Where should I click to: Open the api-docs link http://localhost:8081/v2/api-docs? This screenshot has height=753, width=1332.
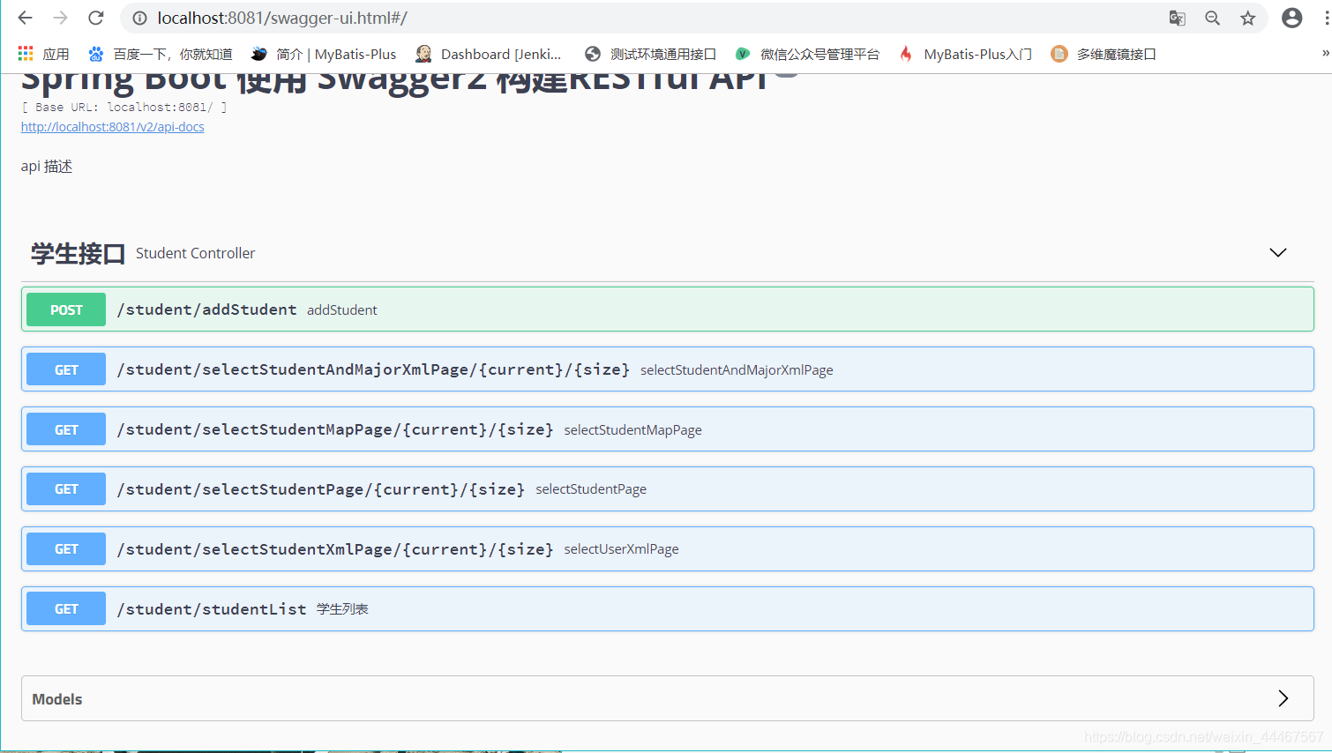click(x=112, y=127)
